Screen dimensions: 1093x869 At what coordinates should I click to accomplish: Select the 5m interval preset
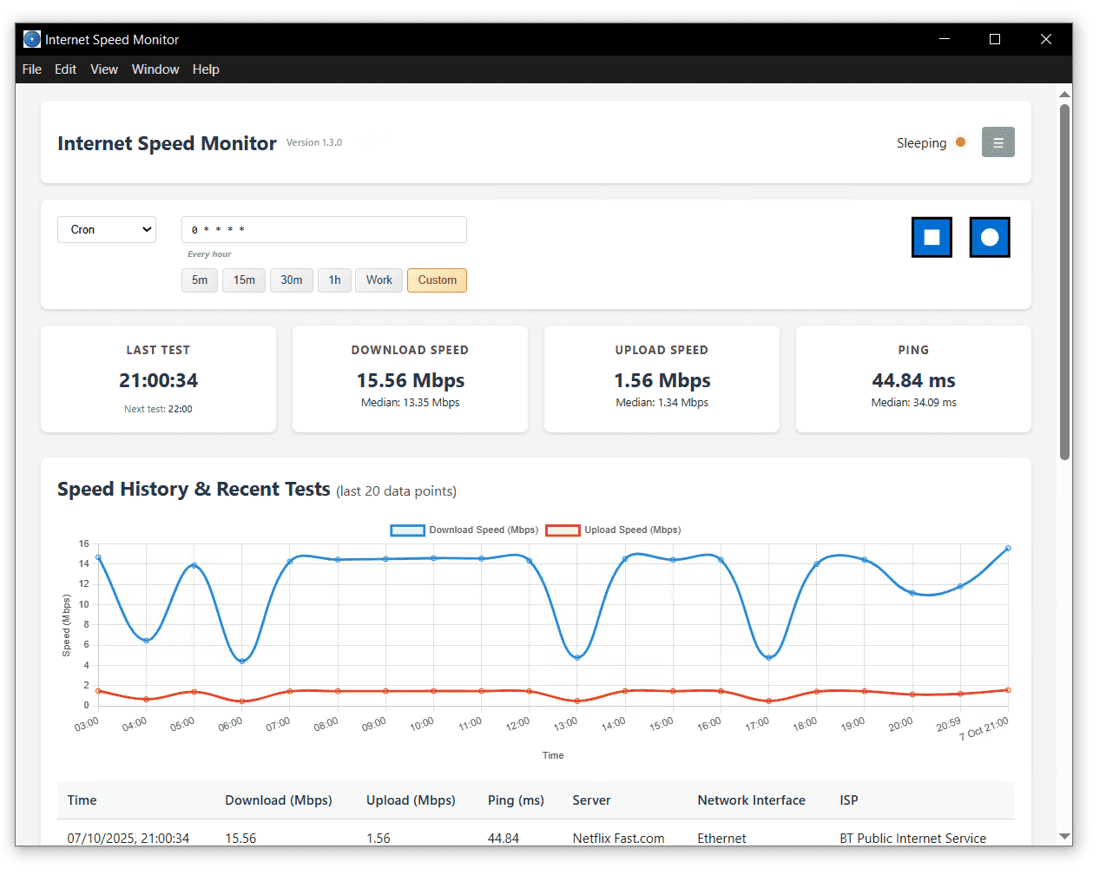[199, 280]
